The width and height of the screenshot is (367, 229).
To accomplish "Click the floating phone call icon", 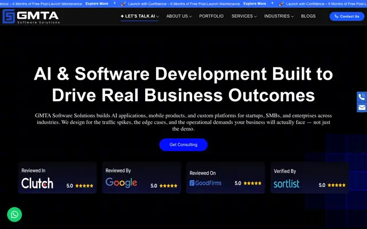I will tap(362, 97).
